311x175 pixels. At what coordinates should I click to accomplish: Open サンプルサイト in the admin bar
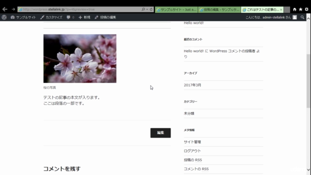click(23, 17)
